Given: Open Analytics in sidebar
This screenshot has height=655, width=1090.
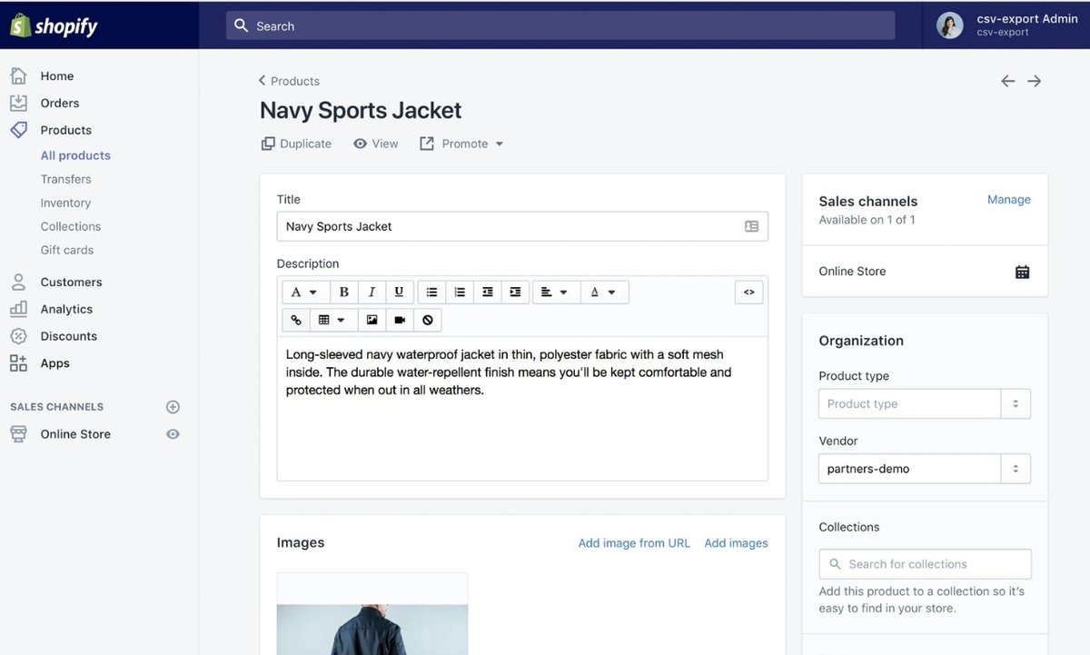Looking at the screenshot, I should 66,309.
